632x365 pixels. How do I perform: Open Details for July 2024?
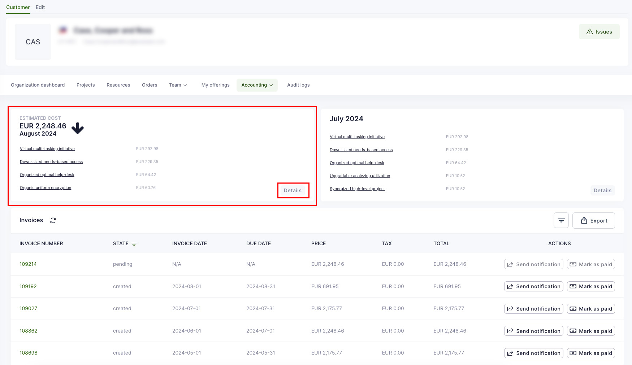602,190
